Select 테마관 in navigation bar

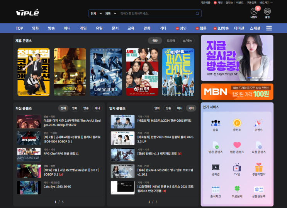point(239,28)
